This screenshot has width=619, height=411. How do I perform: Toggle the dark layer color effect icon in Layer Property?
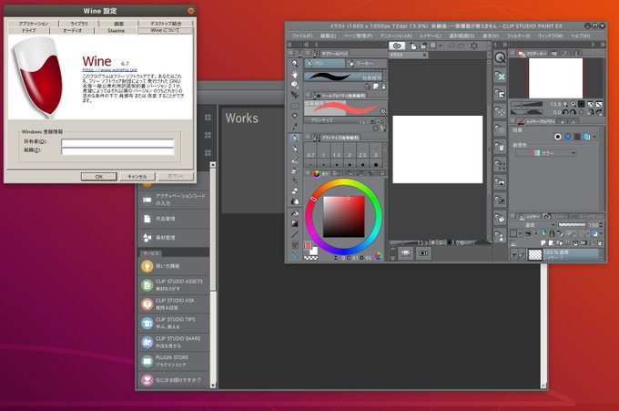pyautogui.click(x=577, y=137)
